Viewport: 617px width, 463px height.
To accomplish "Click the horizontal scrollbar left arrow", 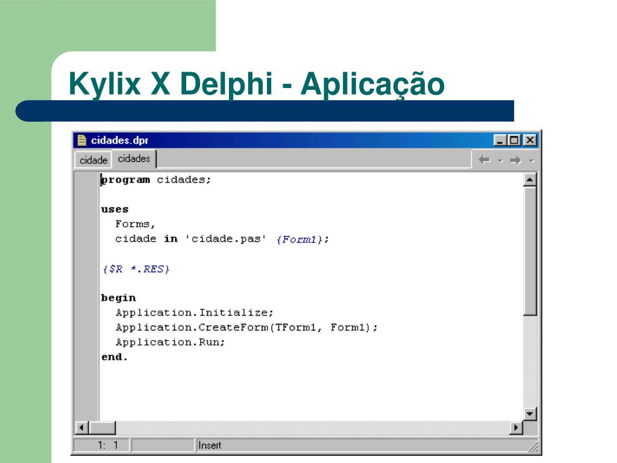I will tap(81, 427).
